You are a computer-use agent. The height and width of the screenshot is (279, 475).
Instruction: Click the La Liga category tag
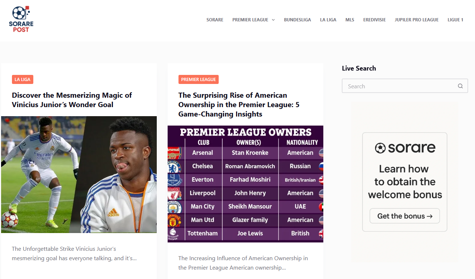tap(22, 80)
